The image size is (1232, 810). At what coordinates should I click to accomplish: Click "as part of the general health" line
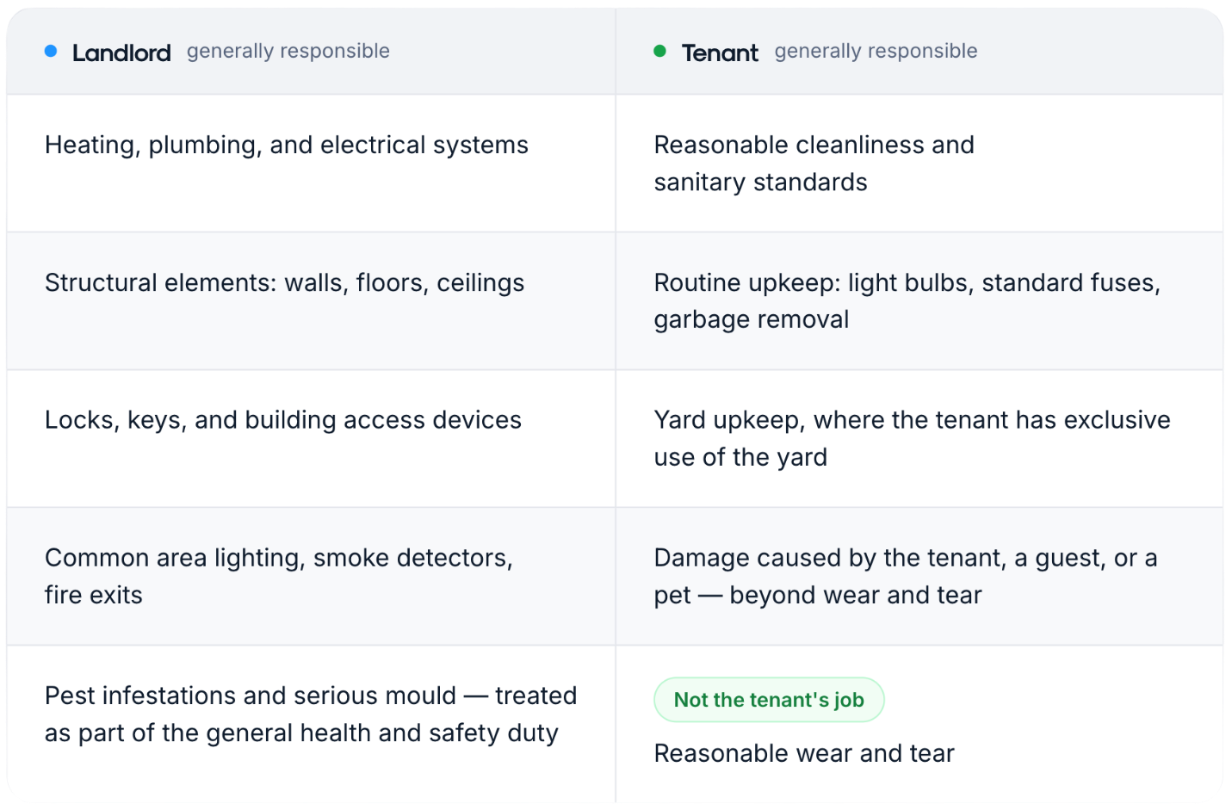(301, 733)
